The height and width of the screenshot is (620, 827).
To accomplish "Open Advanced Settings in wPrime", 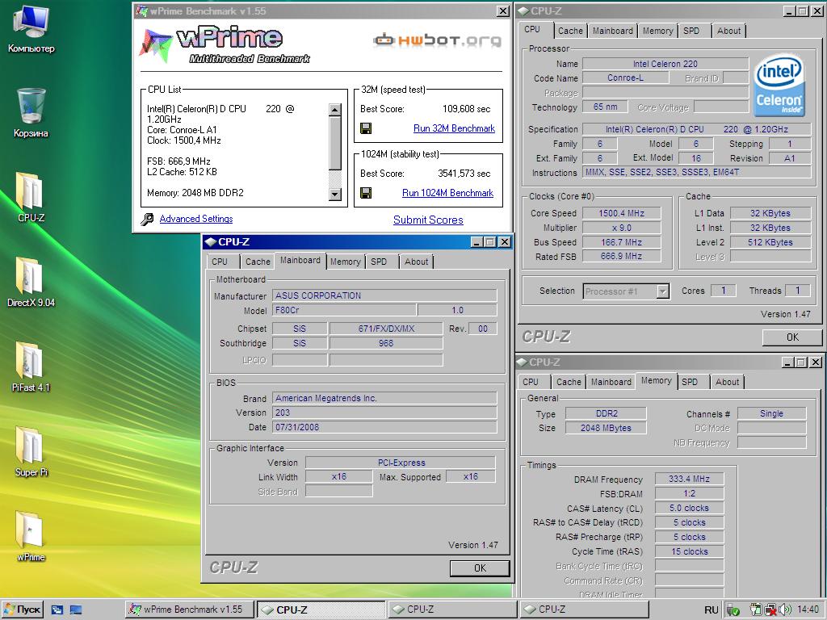I will [196, 219].
